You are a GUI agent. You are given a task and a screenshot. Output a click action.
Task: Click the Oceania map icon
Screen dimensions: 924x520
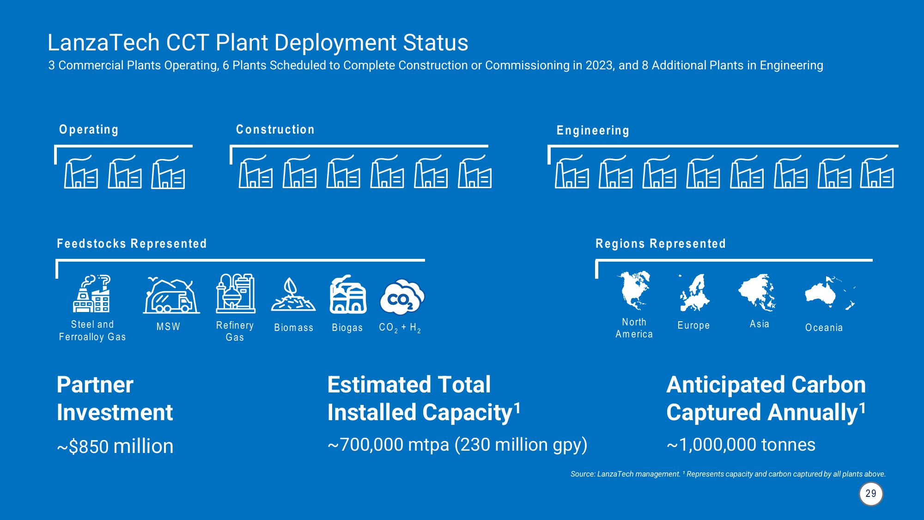coord(830,293)
